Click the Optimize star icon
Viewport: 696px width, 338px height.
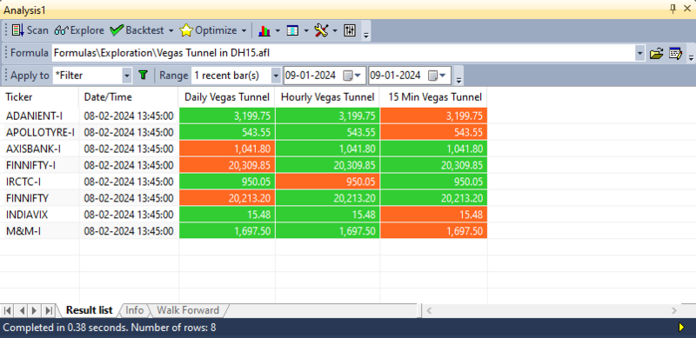tap(186, 30)
